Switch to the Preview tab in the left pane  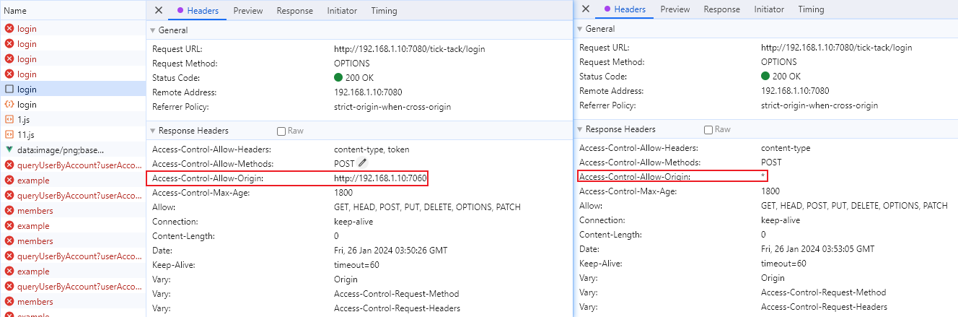tap(247, 11)
